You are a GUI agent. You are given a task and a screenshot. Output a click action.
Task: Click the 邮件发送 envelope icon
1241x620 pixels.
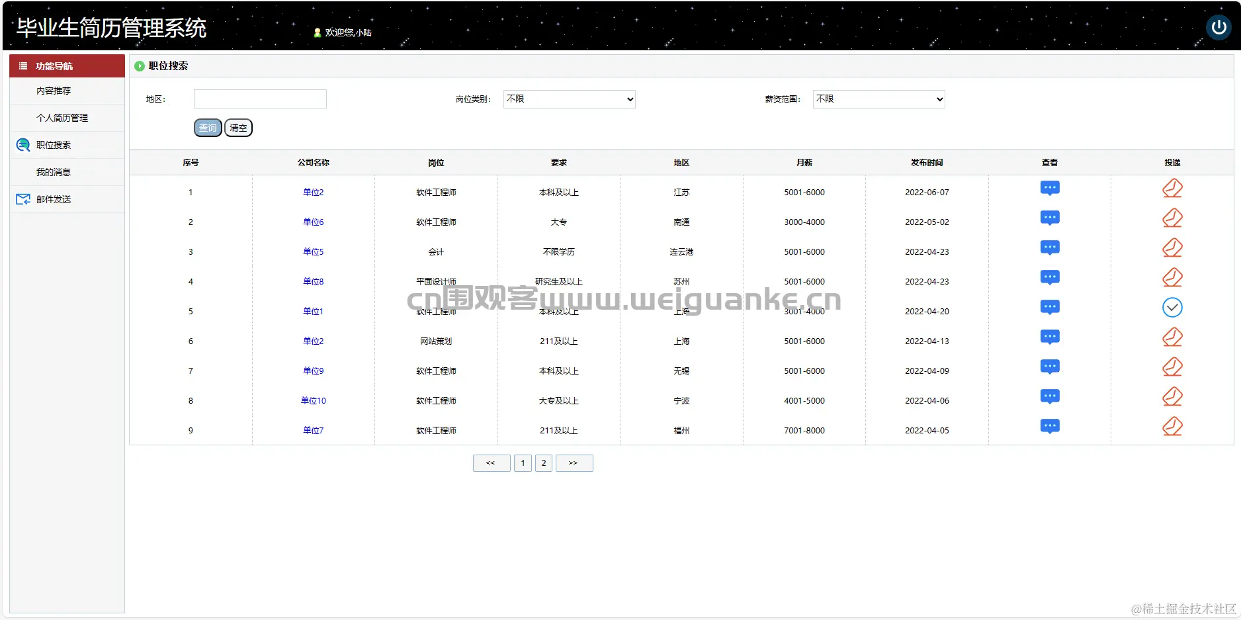(23, 199)
